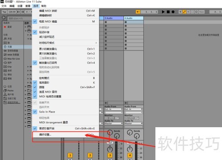This screenshot has height=160, width=222.
Task: Open Packs in browser places
Action: point(8,90)
